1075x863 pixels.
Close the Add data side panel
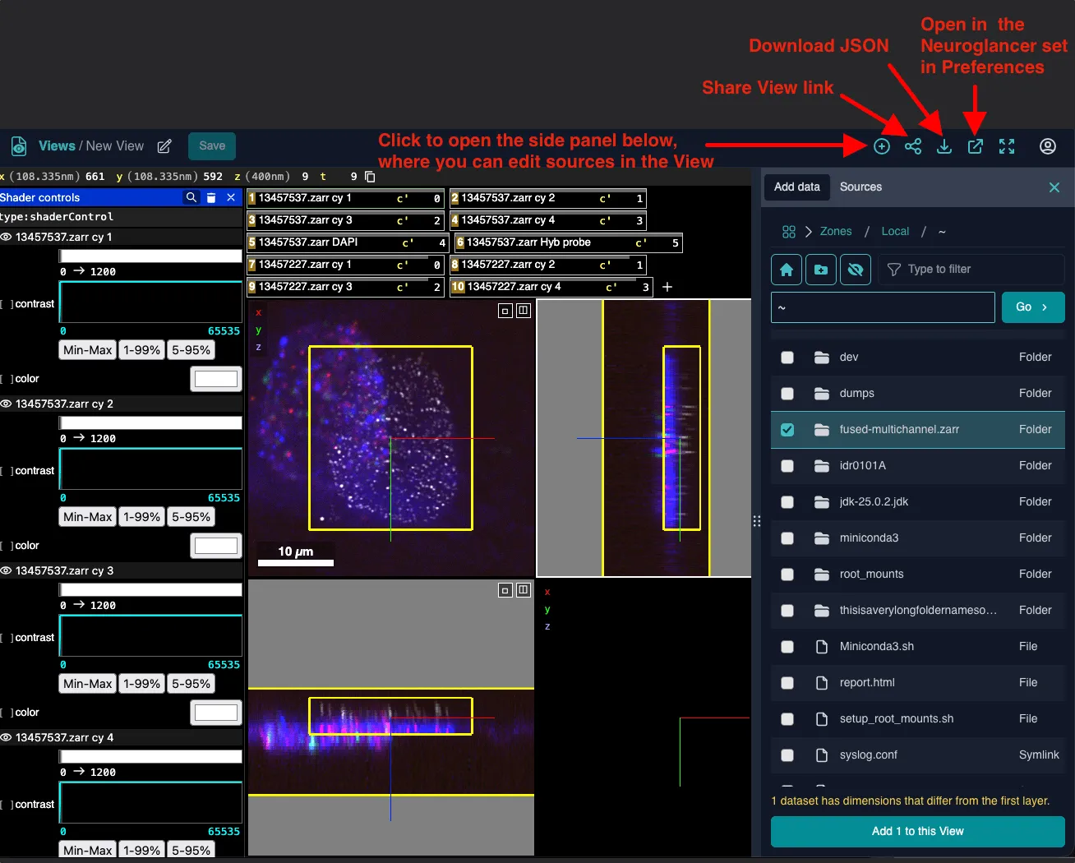(1054, 187)
